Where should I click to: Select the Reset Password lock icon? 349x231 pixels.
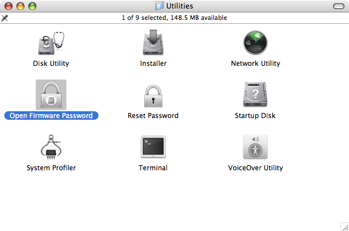tap(153, 96)
